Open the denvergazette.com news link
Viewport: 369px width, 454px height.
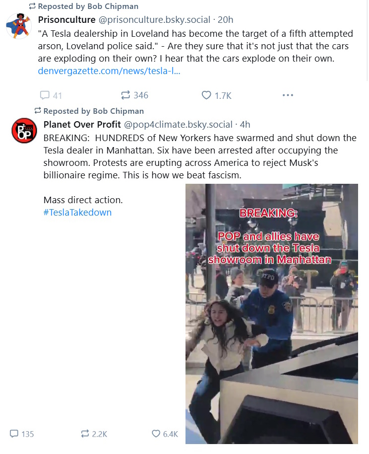(x=109, y=71)
